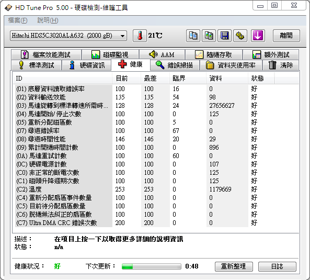Viewport: 310px width, 280px height.
Task: Click the 日誌 button
Action: 277,266
